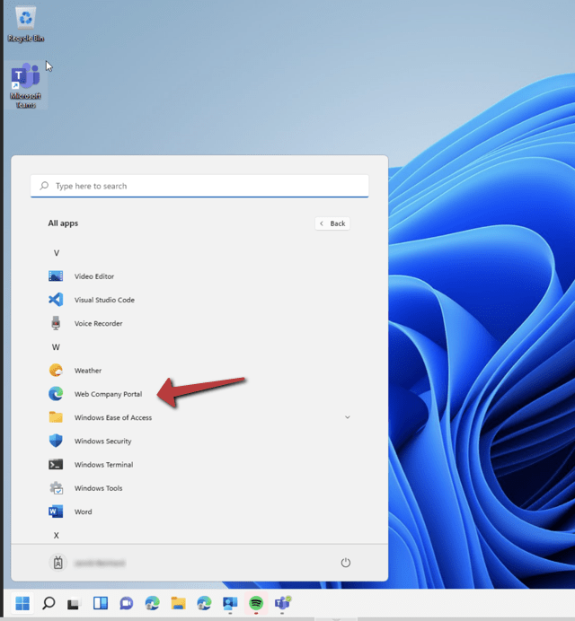Open Windows Security
The height and width of the screenshot is (621, 575).
102,442
